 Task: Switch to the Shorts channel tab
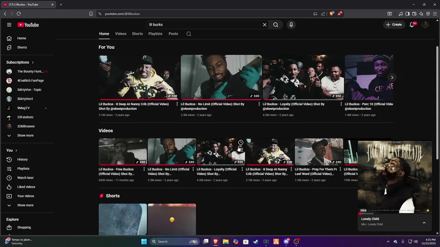point(137,34)
